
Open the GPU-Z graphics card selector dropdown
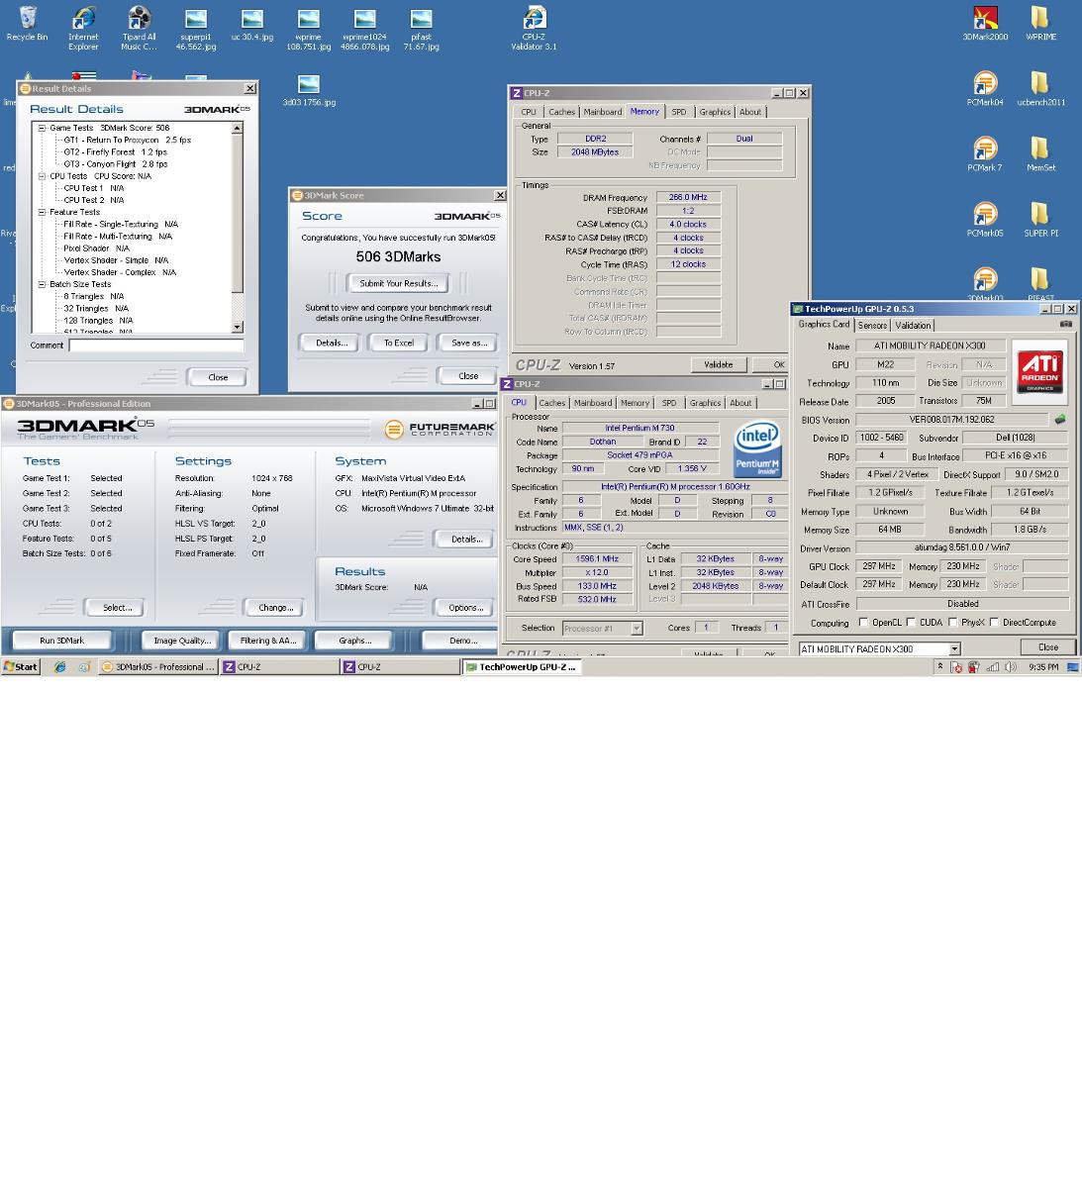[954, 649]
